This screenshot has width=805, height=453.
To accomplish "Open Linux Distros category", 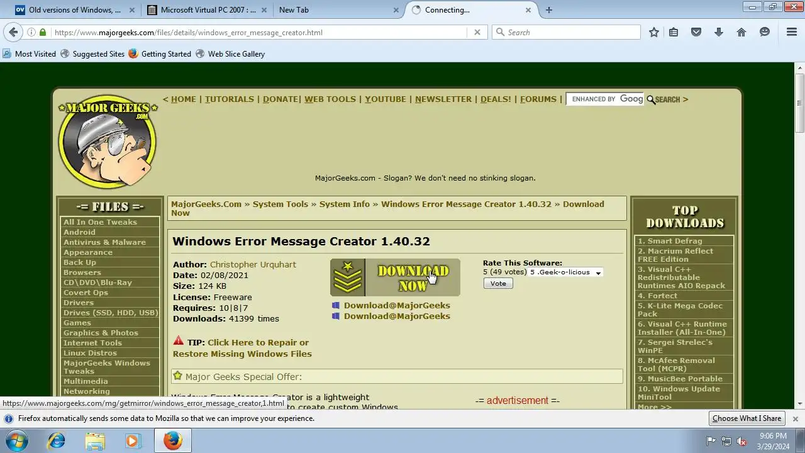I will coord(90,353).
